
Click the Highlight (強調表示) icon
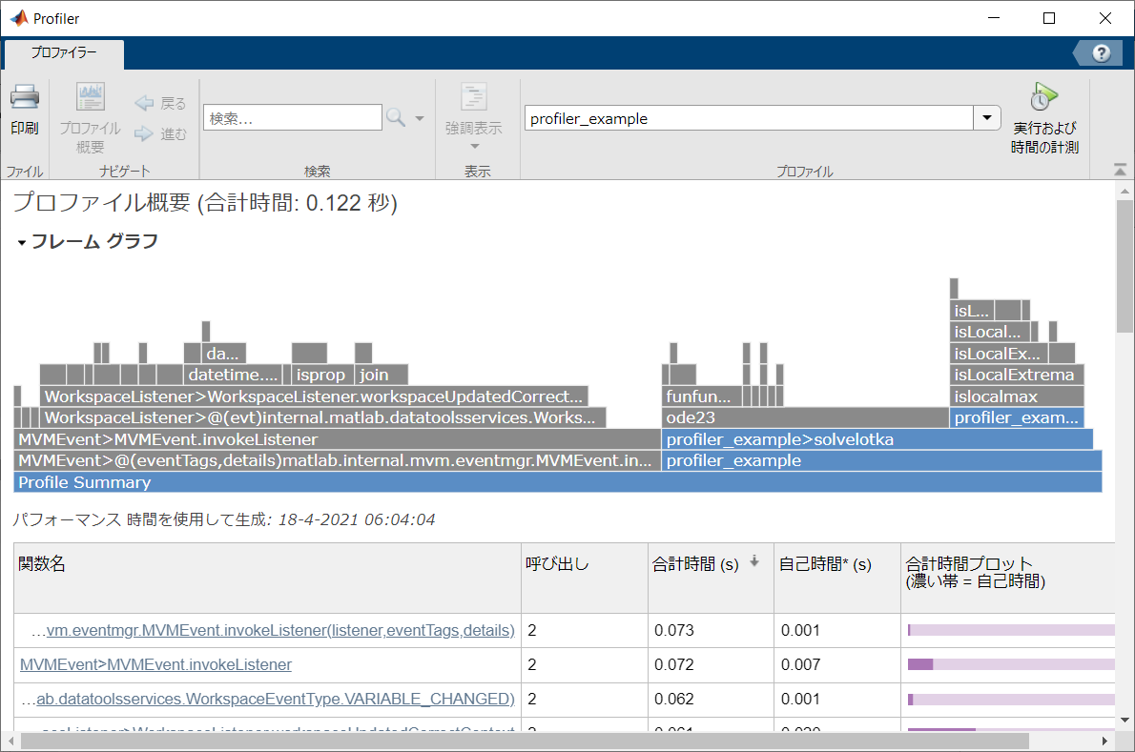pyautogui.click(x=473, y=99)
